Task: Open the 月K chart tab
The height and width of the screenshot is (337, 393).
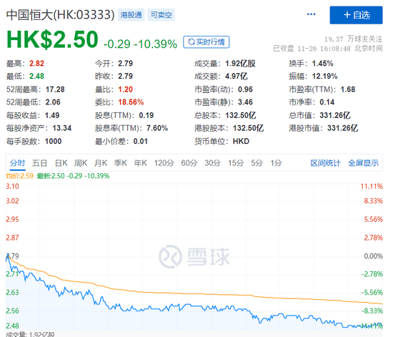Action: click(101, 163)
